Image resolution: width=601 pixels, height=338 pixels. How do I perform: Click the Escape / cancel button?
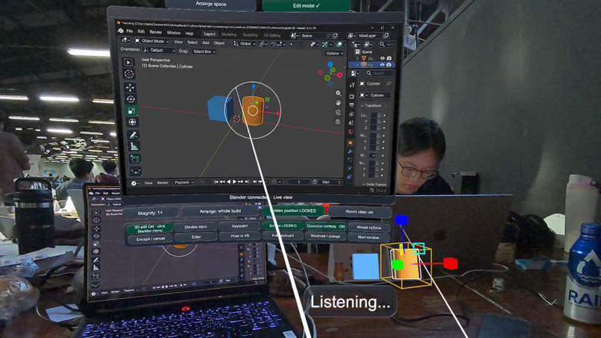[x=151, y=239]
